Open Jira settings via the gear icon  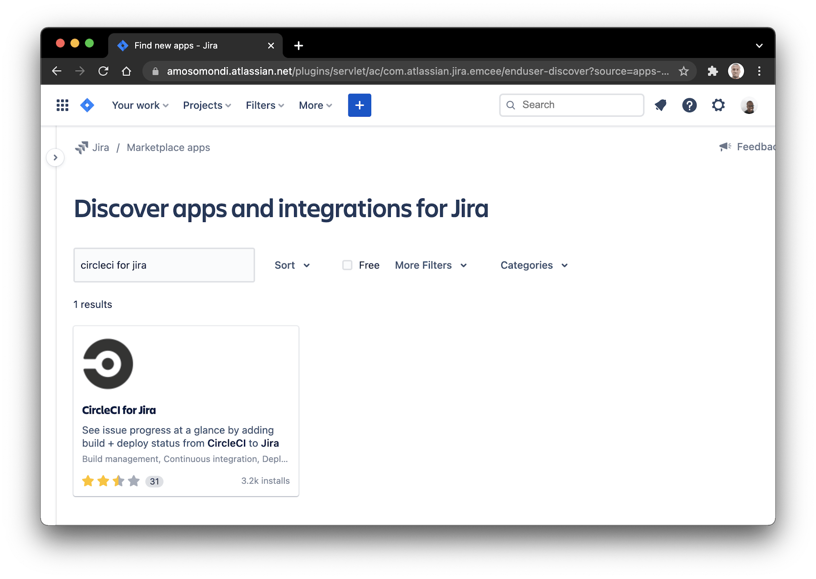click(x=718, y=105)
